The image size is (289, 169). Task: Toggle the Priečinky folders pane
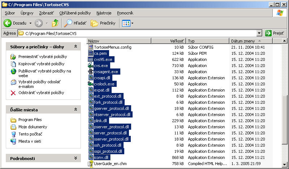[103, 23]
